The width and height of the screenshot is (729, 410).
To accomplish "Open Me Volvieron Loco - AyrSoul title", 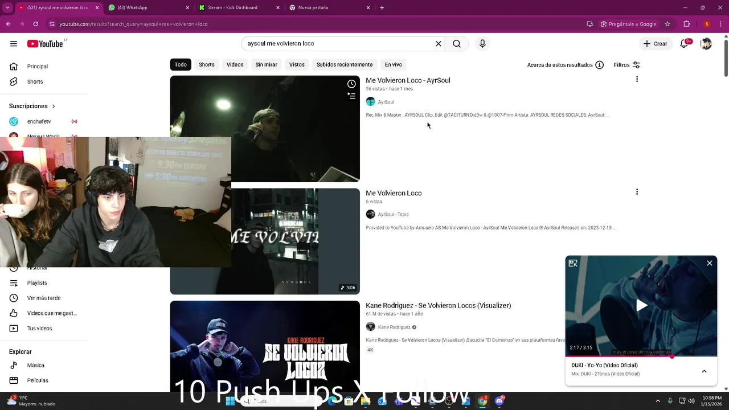I will (x=408, y=80).
